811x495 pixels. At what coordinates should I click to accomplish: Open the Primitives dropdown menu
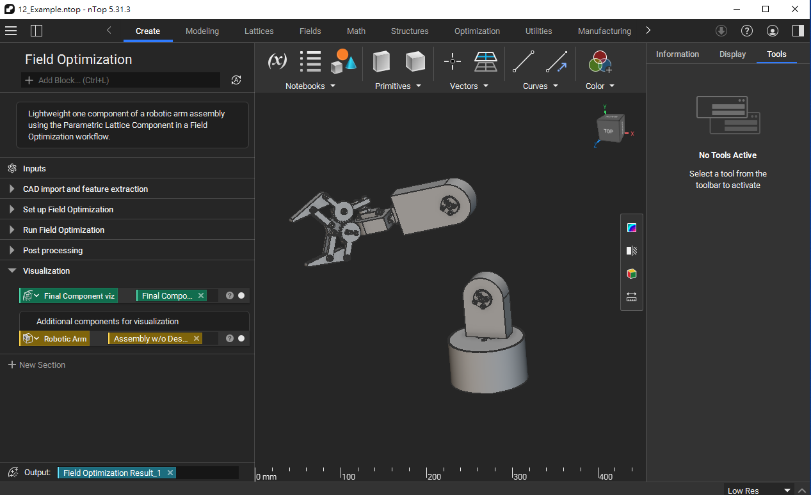[398, 86]
